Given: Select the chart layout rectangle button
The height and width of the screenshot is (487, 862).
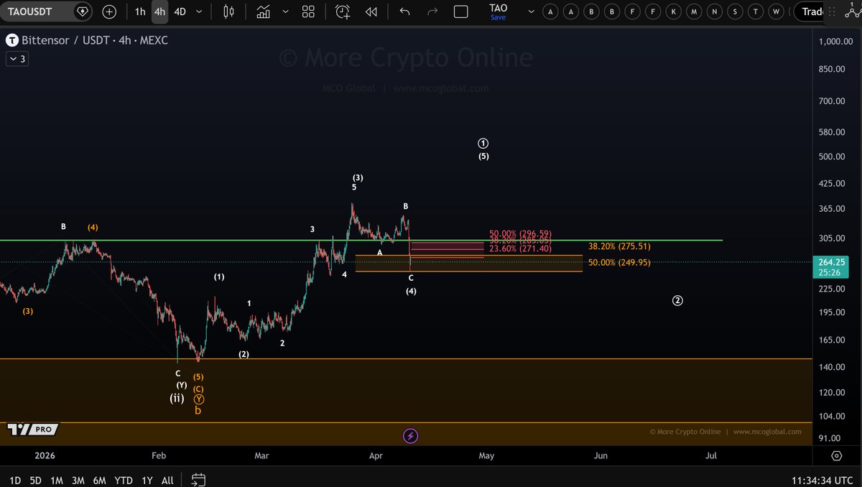Looking at the screenshot, I should point(461,11).
